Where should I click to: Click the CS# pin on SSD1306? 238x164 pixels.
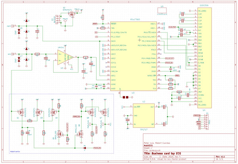pos(200,50)
